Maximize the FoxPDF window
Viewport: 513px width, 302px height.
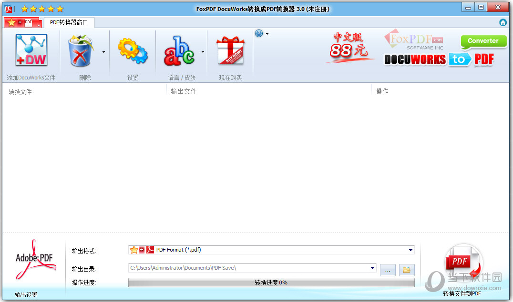point(481,8)
